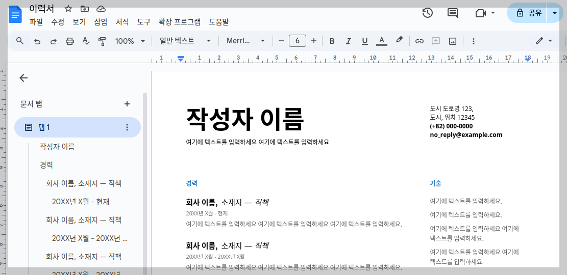Add a new document tab
This screenshot has height=275, width=567.
(x=127, y=104)
